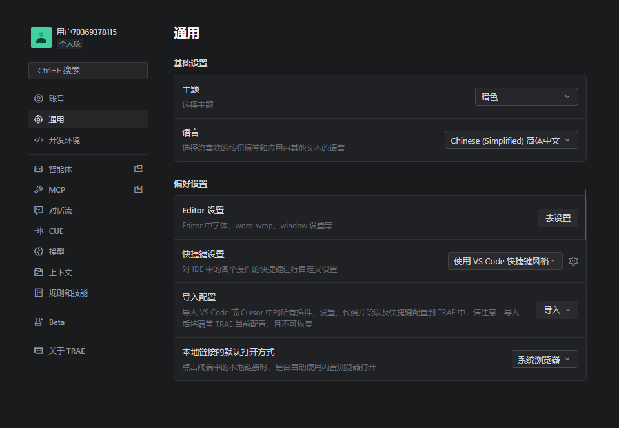Viewport: 619px width, 428px height.
Task: Open the 关于 TRAE about page
Action: [66, 351]
